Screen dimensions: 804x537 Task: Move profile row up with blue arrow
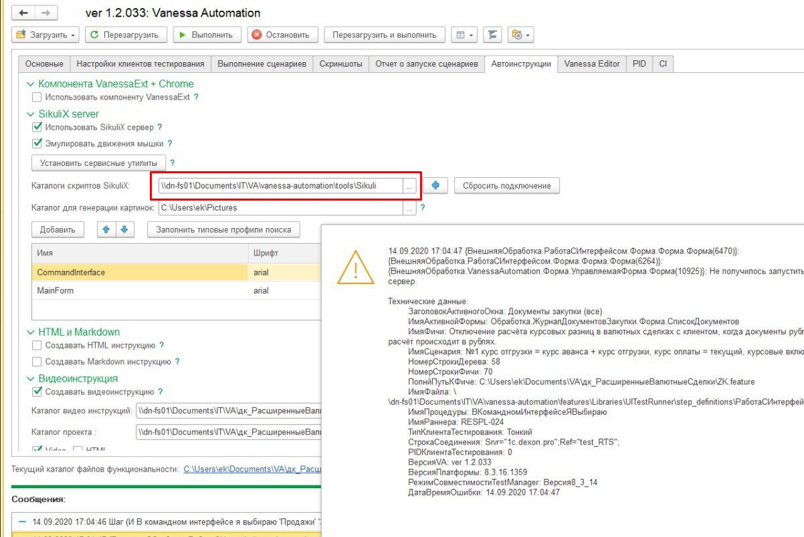(x=106, y=229)
